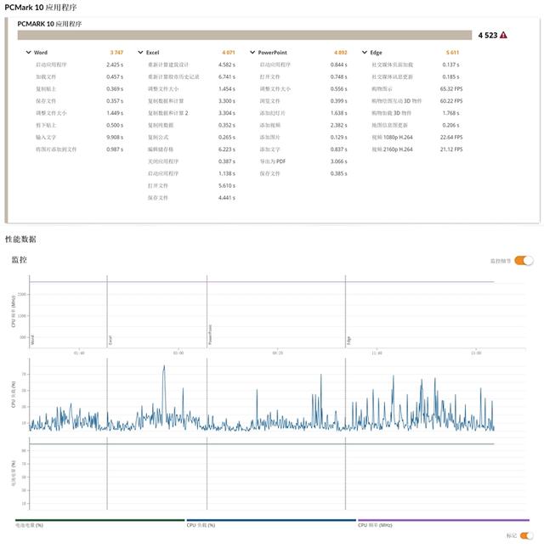
Task: Click the Excel marker in the frequency chart
Action: [x=110, y=340]
